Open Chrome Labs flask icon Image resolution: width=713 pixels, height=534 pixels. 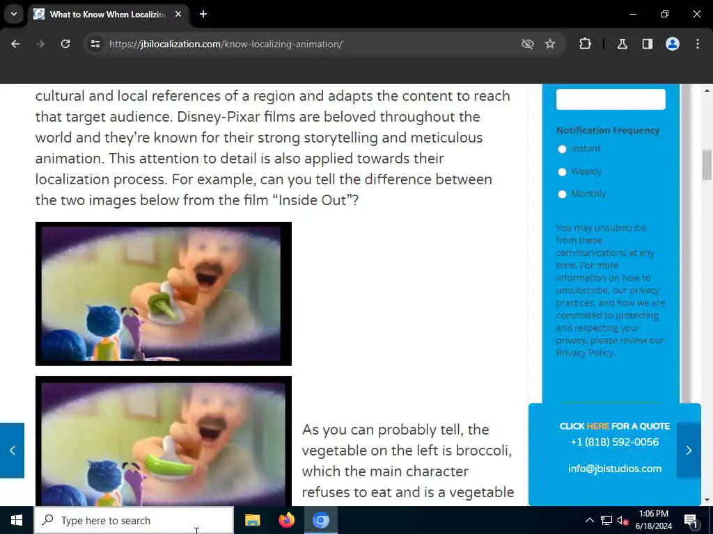tap(622, 44)
